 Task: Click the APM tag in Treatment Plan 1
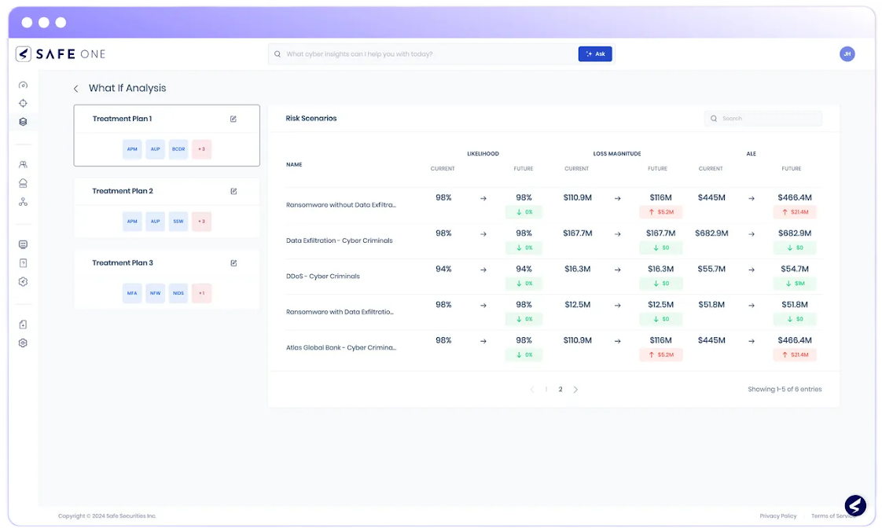pos(132,149)
